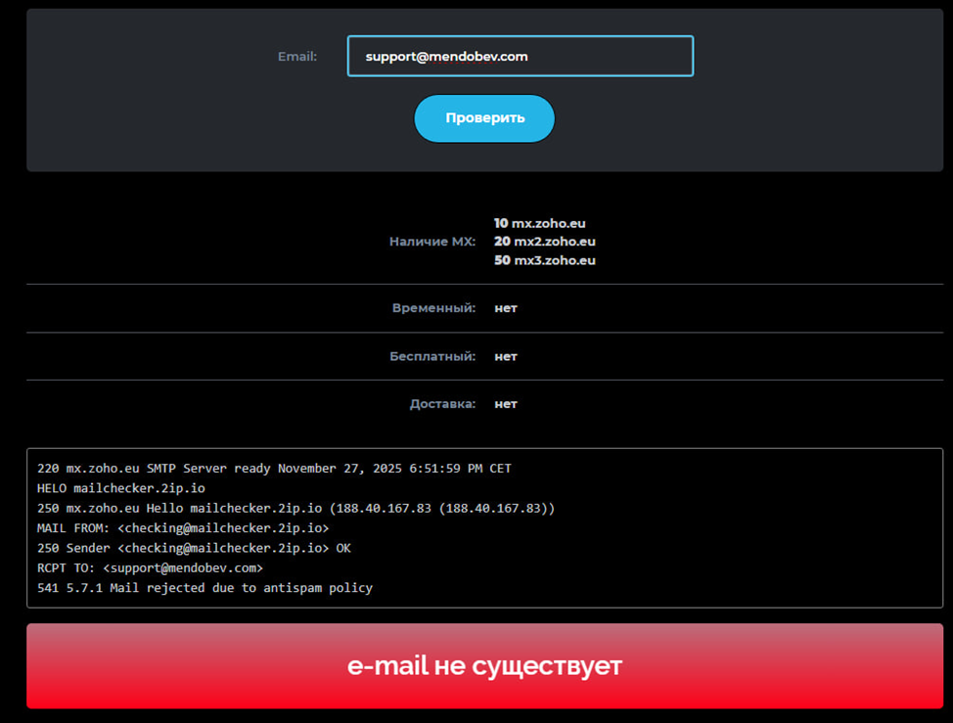Screen dimensions: 953x723
Task: Select the mx.zoho.eu MX record entry
Action: (x=540, y=223)
